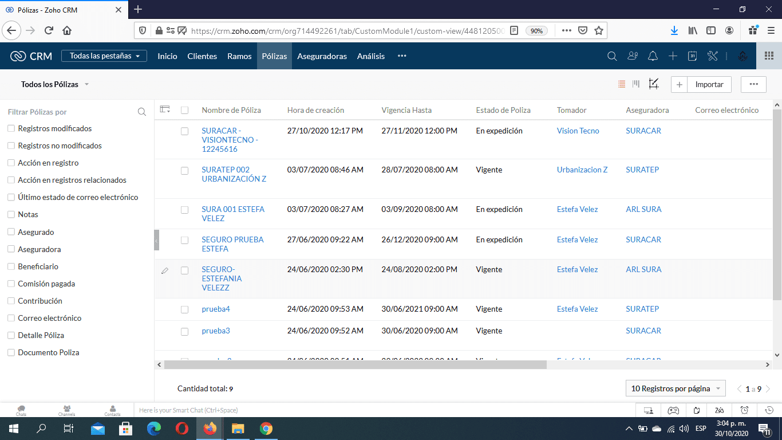Open File Explorer from taskbar
The image size is (782, 440).
click(238, 428)
